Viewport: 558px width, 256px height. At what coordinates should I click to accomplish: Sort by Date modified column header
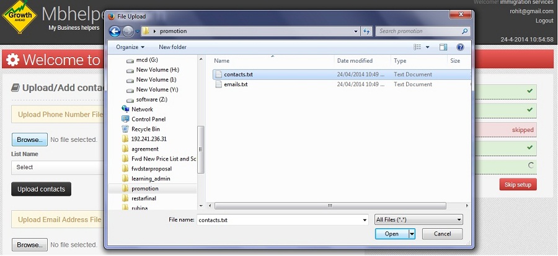click(355, 61)
